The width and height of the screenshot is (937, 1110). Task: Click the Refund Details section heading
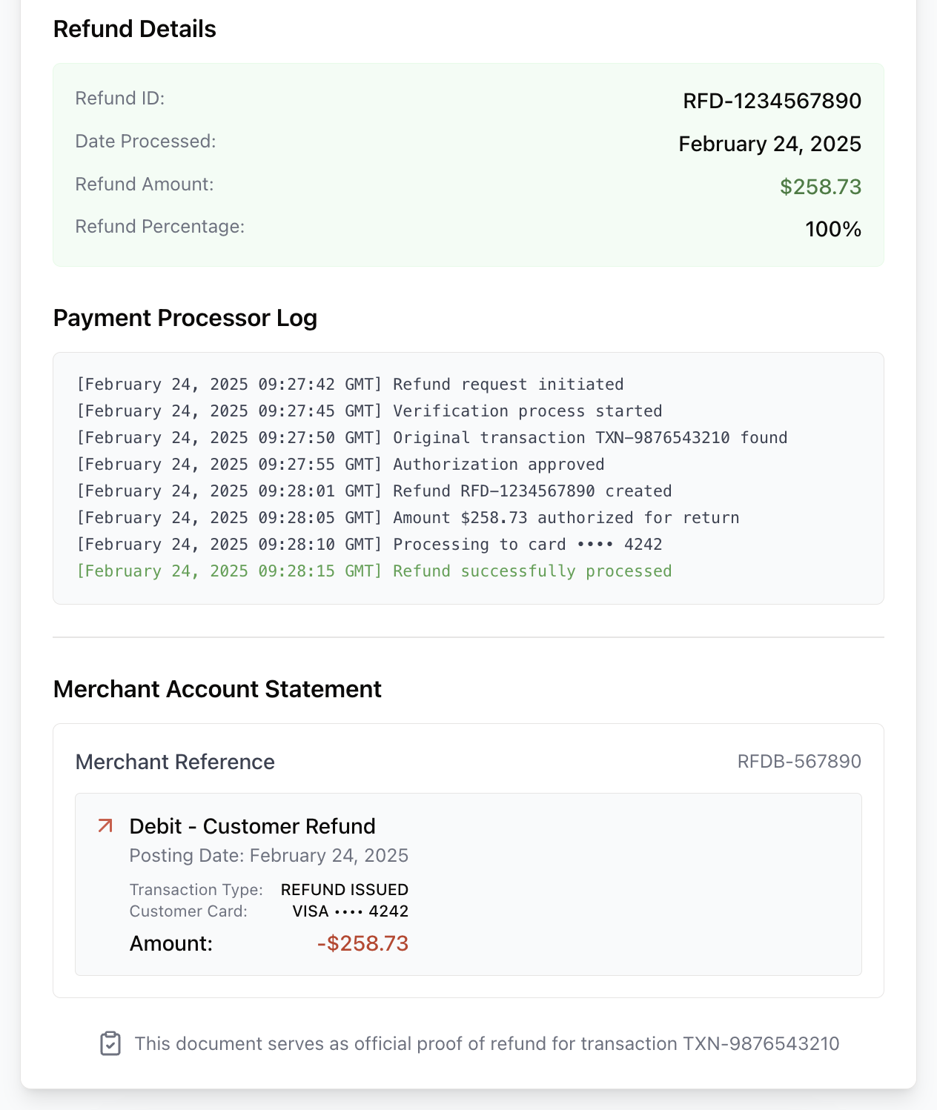click(134, 29)
